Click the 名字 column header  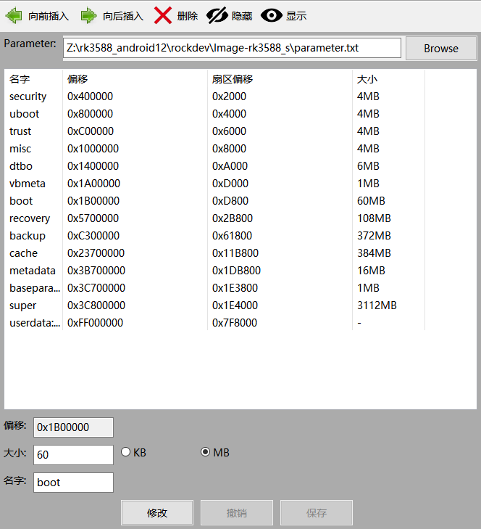(33, 79)
